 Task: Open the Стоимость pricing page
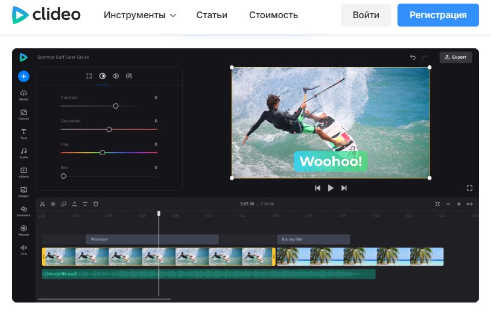click(x=273, y=15)
